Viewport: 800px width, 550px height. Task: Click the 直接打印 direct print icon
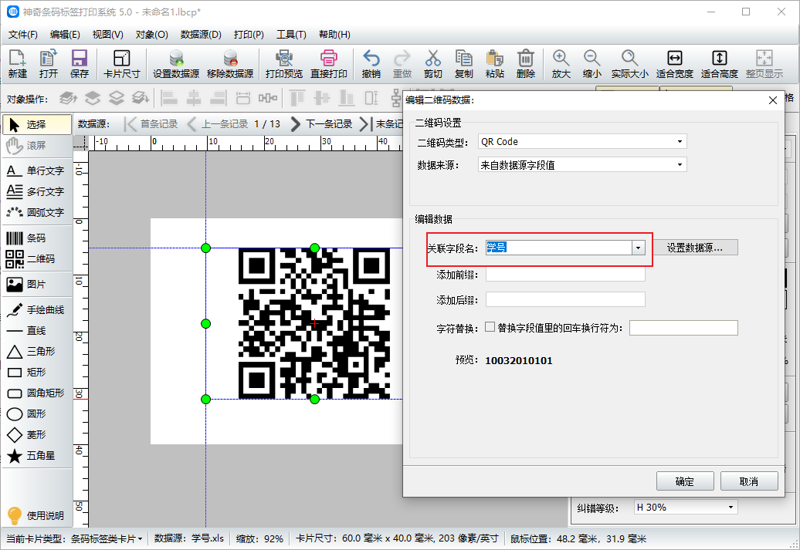tap(328, 63)
